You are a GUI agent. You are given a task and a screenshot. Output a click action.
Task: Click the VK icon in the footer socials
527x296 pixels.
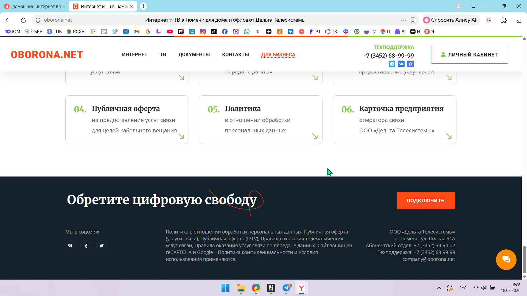(x=70, y=246)
